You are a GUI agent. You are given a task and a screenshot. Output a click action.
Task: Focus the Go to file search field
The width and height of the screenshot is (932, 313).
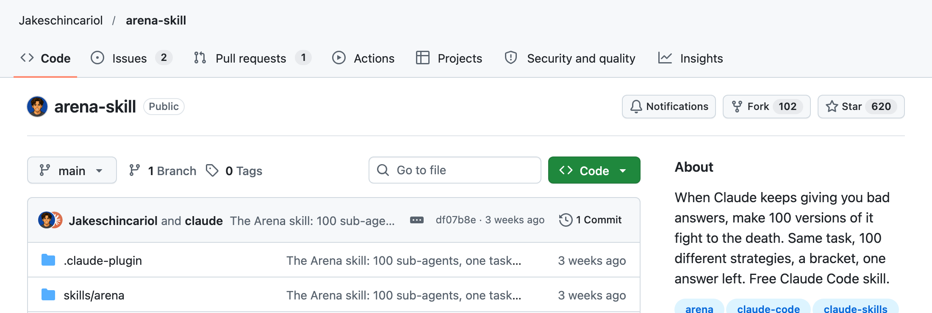[455, 170]
